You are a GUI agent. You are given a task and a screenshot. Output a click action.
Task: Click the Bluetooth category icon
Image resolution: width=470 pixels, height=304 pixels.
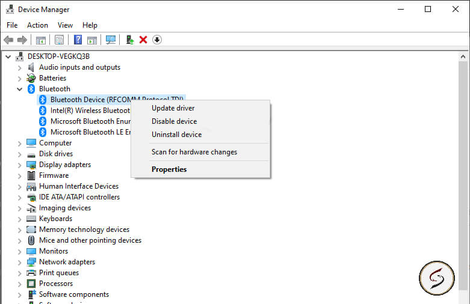pyautogui.click(x=31, y=89)
